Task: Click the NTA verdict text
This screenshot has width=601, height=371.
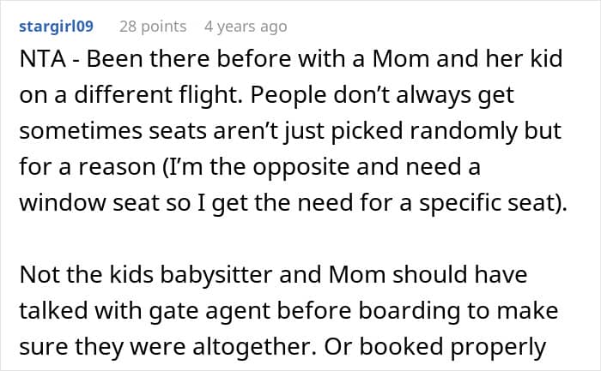Action: 42,59
